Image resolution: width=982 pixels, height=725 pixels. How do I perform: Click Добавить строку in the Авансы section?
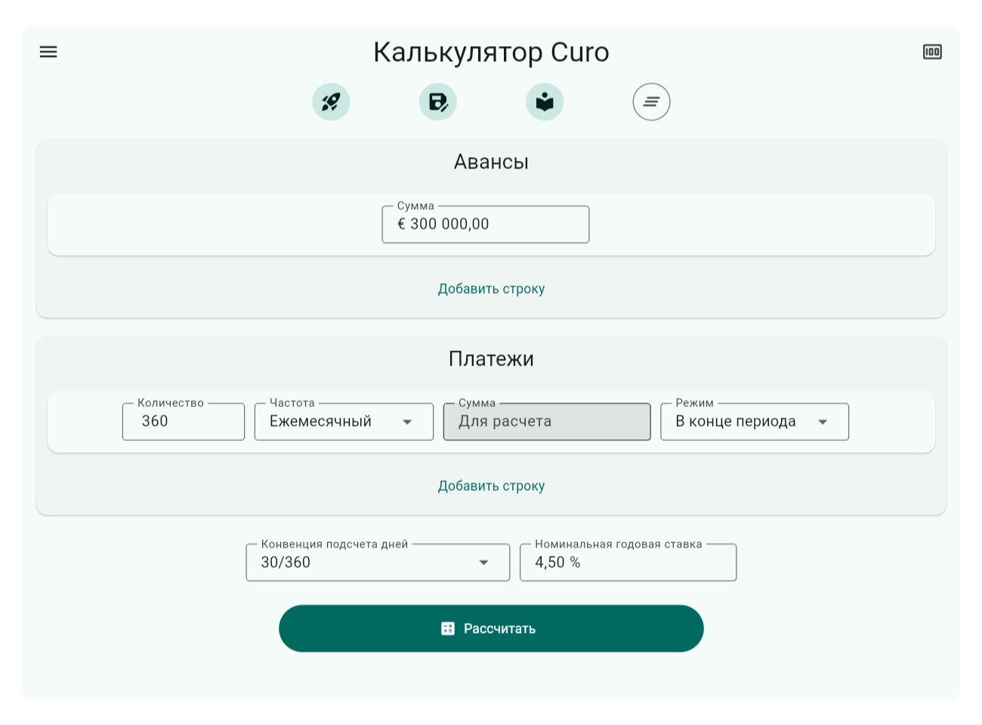491,288
